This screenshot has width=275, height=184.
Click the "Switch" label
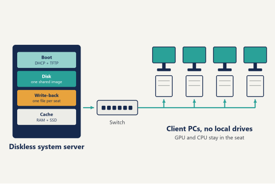point(117,123)
